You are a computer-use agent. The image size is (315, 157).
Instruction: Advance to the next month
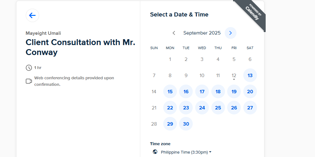(231, 33)
